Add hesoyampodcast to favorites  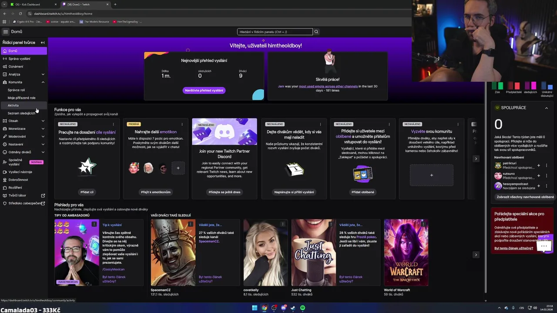[x=539, y=186]
